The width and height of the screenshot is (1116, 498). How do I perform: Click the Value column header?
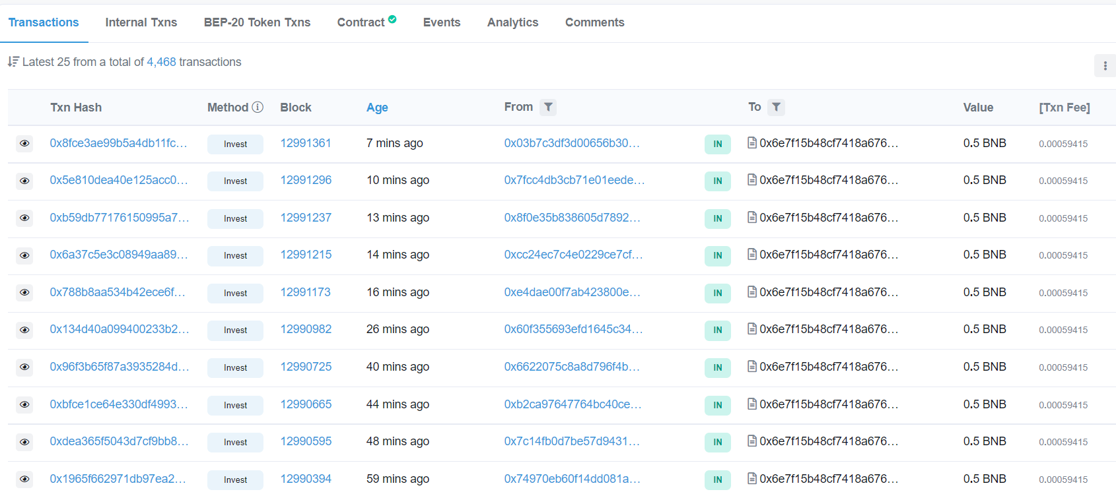tap(978, 108)
